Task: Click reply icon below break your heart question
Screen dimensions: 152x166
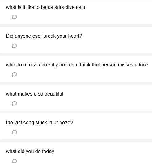Action: click(x=15, y=46)
